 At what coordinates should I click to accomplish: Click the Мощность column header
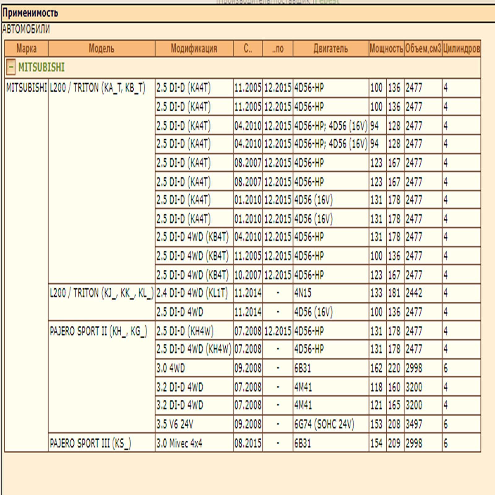[x=386, y=49]
